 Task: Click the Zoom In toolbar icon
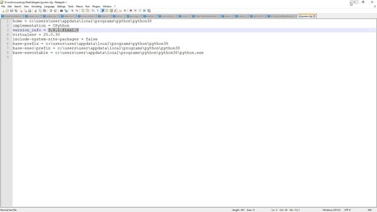pos(72,11)
